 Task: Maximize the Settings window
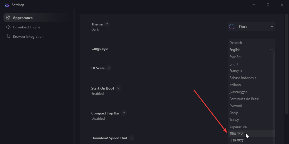tap(268, 5)
